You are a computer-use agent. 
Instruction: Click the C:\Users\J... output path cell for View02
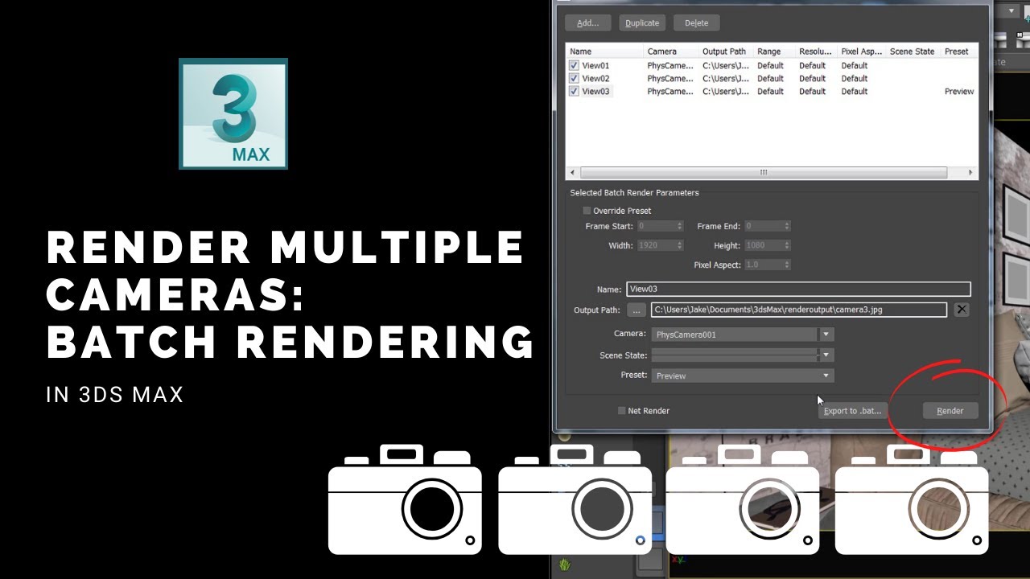pyautogui.click(x=726, y=79)
